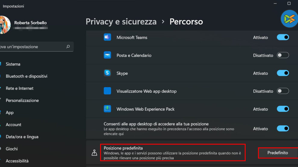This screenshot has height=167, width=298.
Task: Go back to Privacy e sicurezza breadcrumb
Action: [121, 22]
